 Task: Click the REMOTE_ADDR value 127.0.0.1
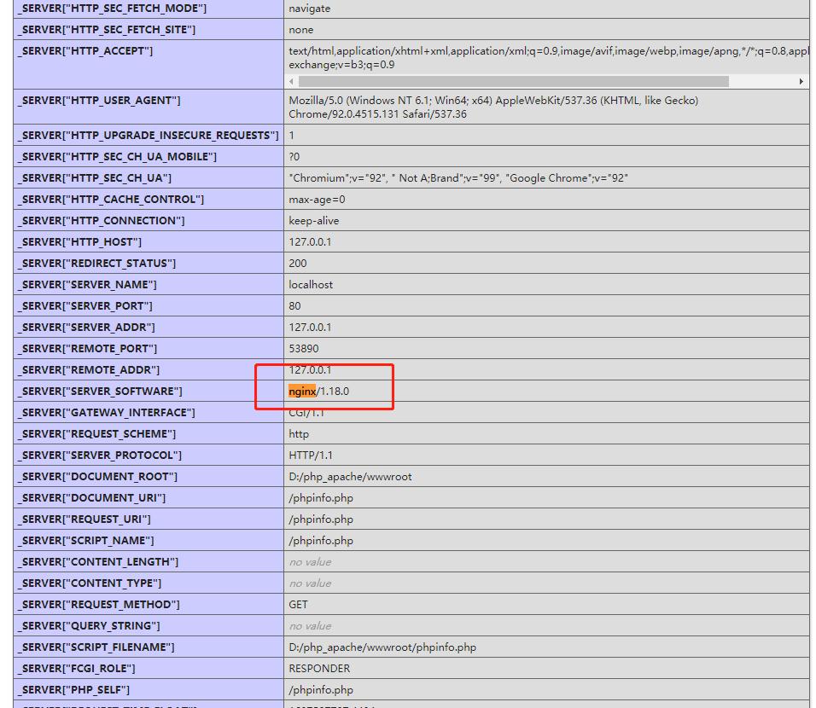(x=307, y=369)
